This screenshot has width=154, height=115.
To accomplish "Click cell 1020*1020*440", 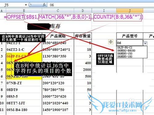I will tap(58, 103).
